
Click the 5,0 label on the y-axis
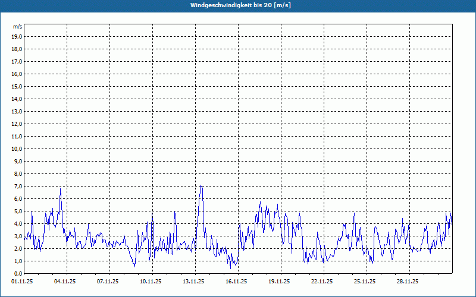pyautogui.click(x=17, y=211)
